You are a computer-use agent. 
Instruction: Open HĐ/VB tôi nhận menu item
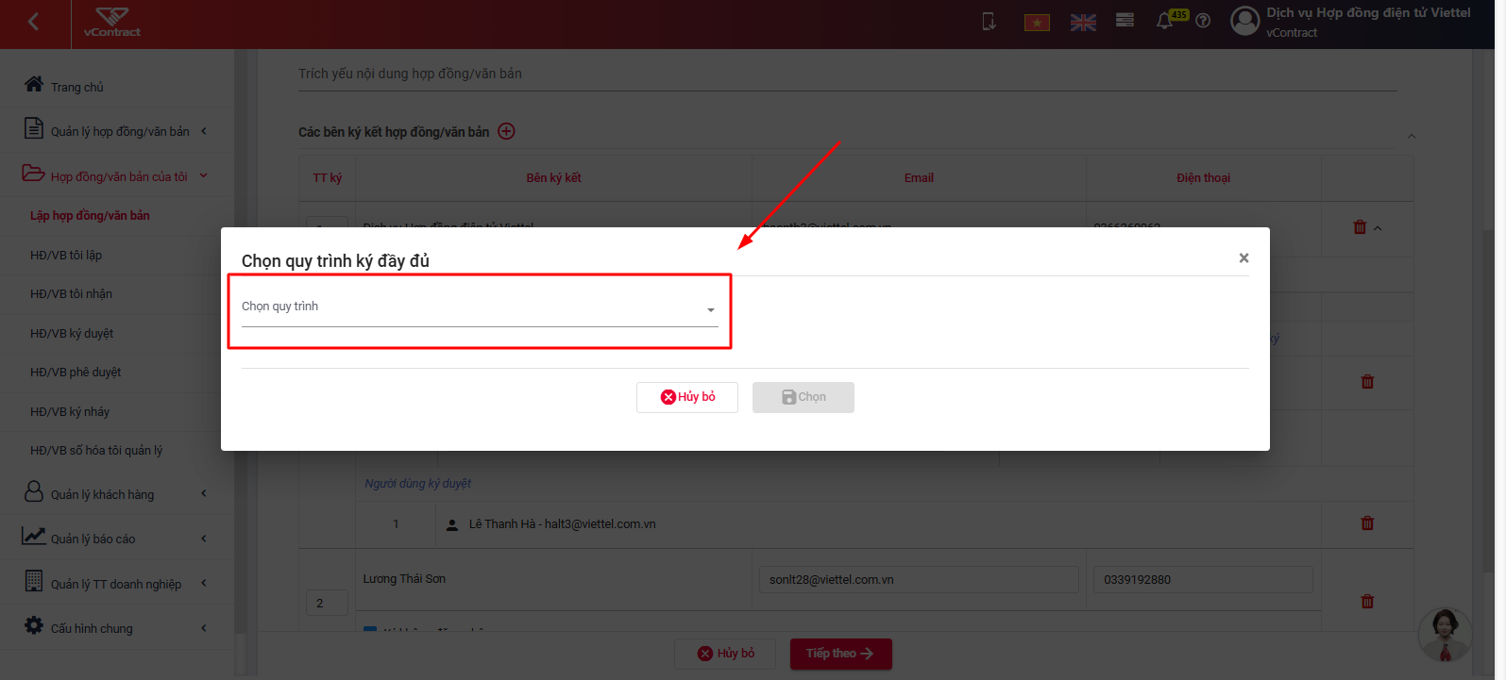pyautogui.click(x=71, y=294)
